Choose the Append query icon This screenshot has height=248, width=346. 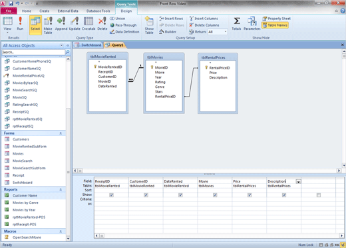pos(61,24)
